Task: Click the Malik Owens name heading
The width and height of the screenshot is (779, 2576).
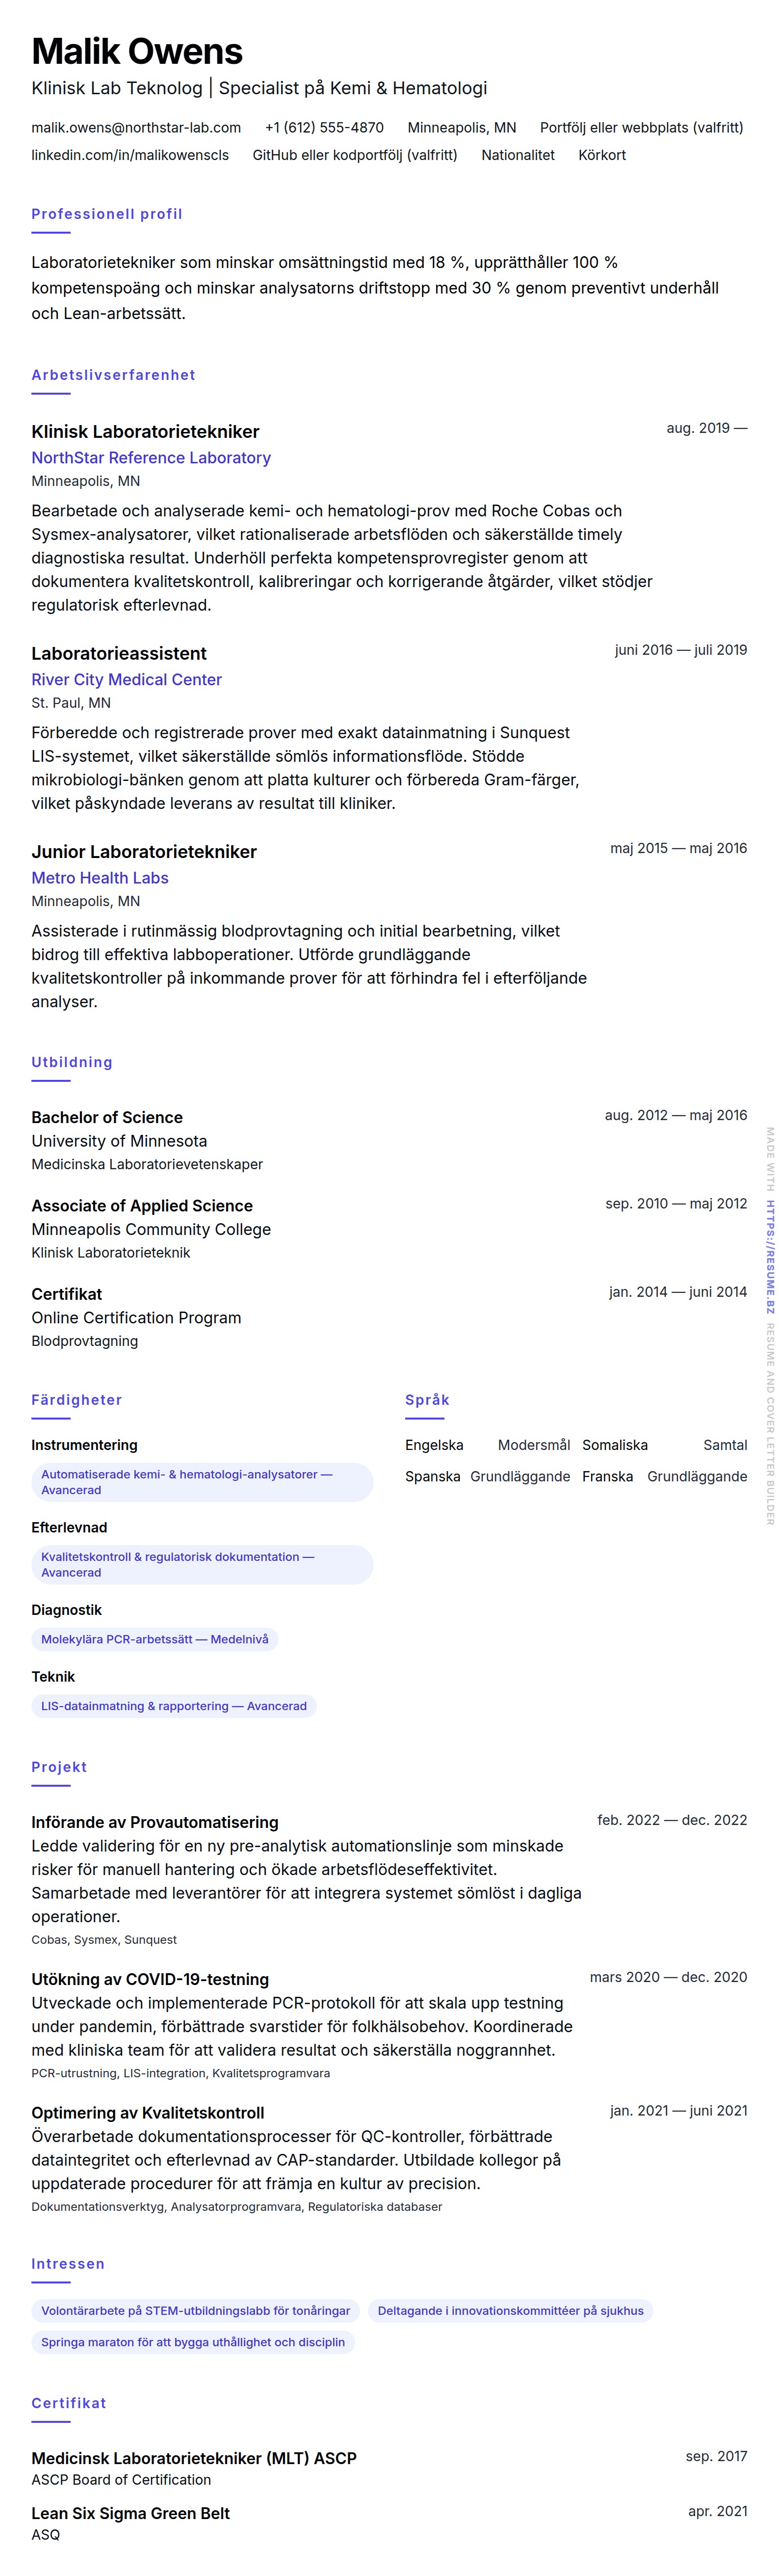Action: click(137, 52)
